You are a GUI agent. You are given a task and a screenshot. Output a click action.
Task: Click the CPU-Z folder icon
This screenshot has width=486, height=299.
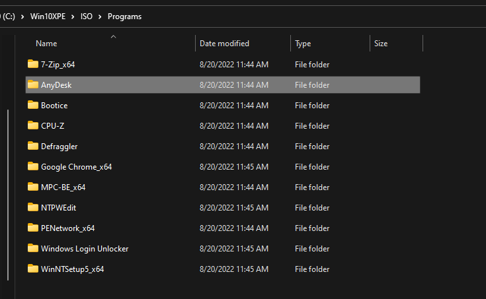click(33, 125)
